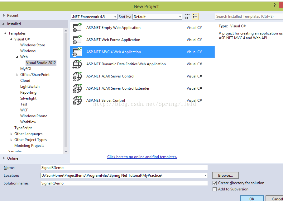This screenshot has height=201, width=283.
Task: Click the template tree vertical scrollbar thumb
Action: [66, 90]
